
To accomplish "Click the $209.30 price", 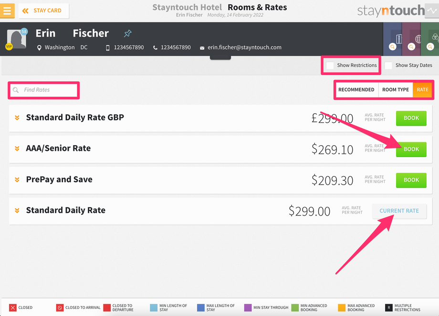I will tap(332, 181).
